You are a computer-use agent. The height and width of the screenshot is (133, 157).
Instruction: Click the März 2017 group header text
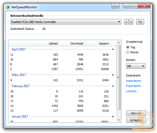19,75
